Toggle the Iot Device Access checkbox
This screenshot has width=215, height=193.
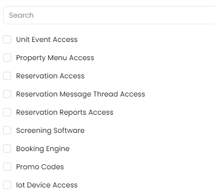pos(7,185)
